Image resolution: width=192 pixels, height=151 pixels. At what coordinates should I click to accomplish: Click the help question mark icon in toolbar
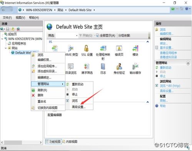(x=187, y=9)
